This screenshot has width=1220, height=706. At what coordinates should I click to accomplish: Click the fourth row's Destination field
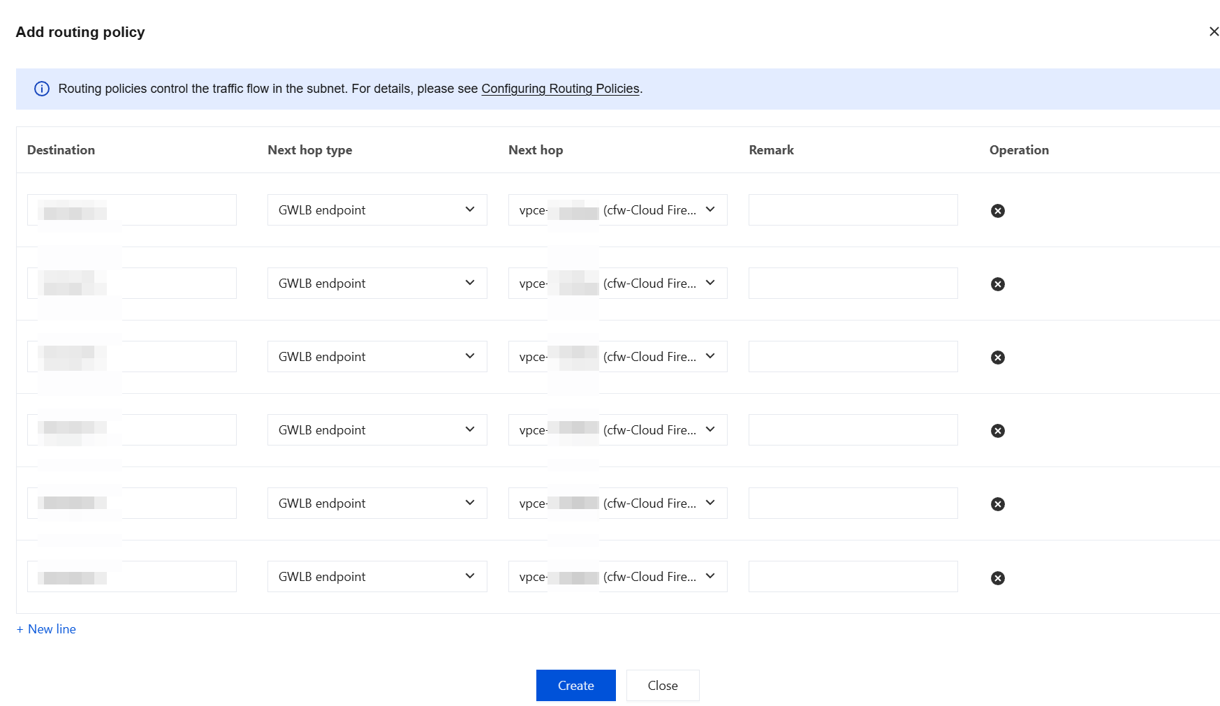(x=131, y=429)
